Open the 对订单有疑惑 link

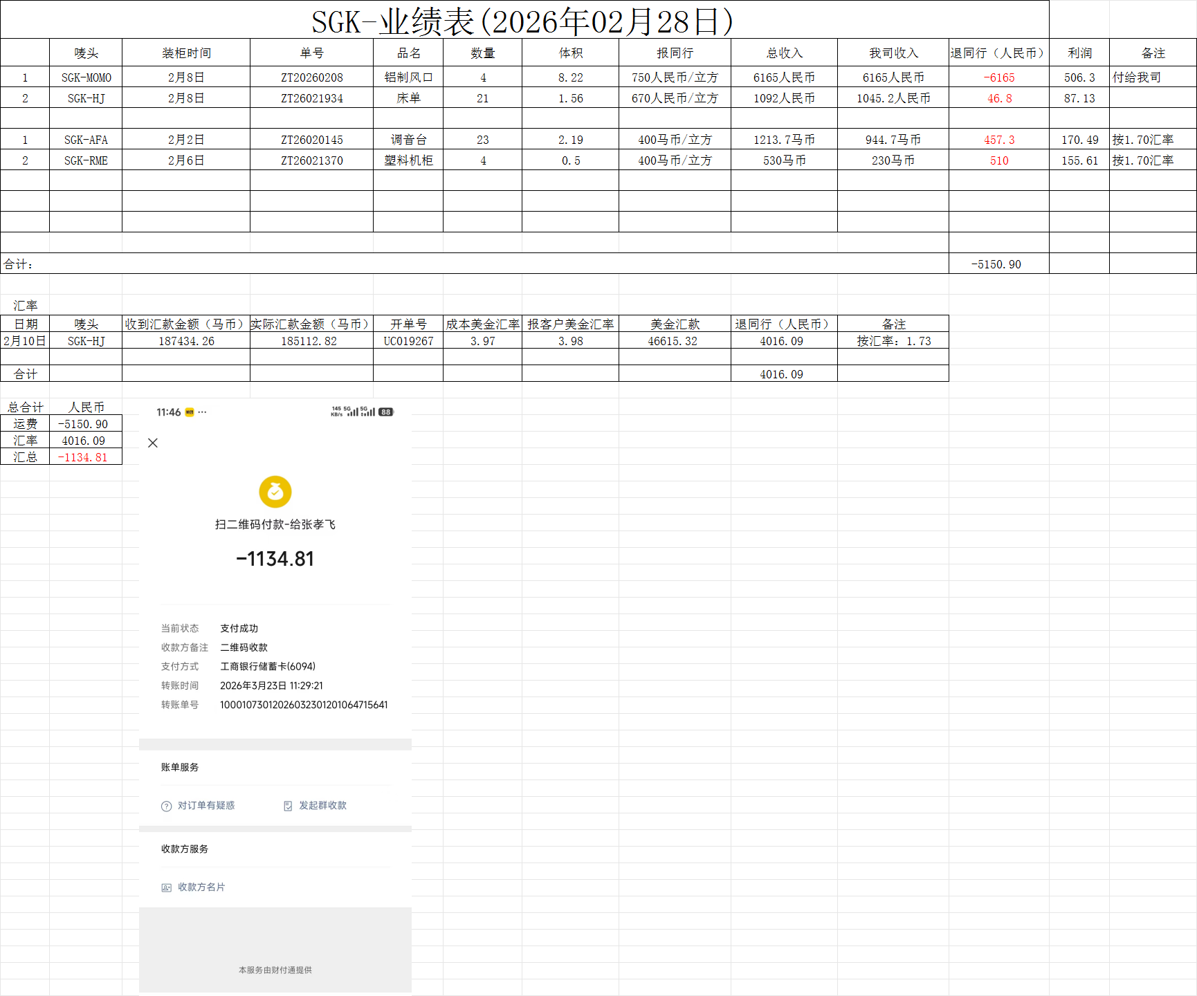coord(205,806)
